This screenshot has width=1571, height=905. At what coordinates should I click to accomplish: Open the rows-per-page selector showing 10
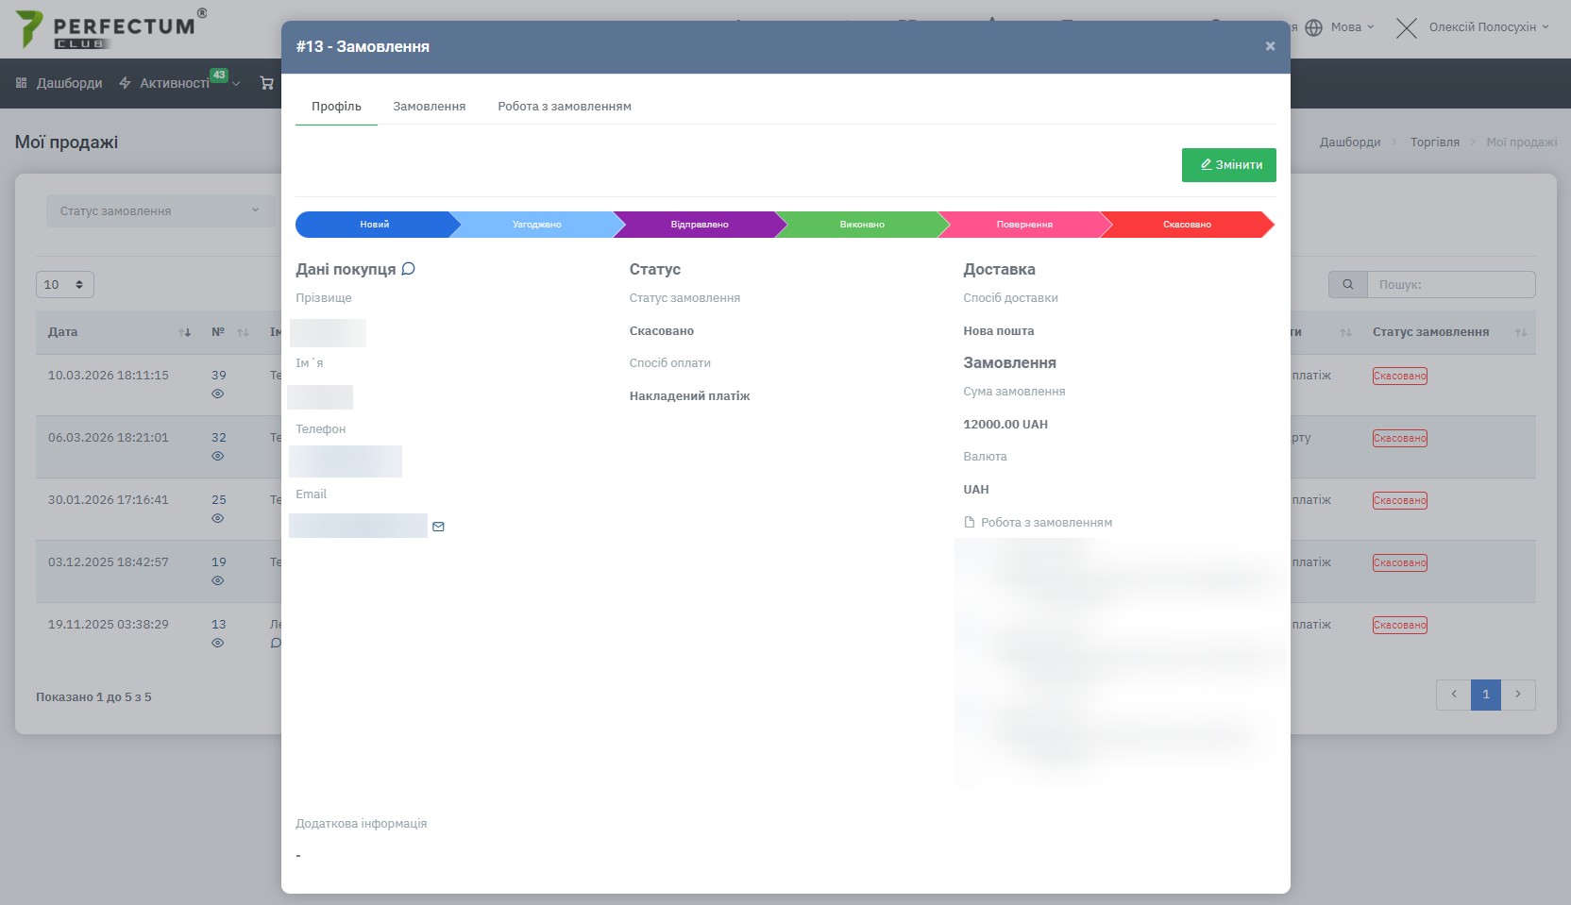pyautogui.click(x=64, y=284)
